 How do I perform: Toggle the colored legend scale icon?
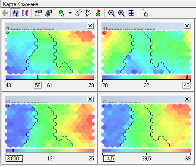point(25,13)
